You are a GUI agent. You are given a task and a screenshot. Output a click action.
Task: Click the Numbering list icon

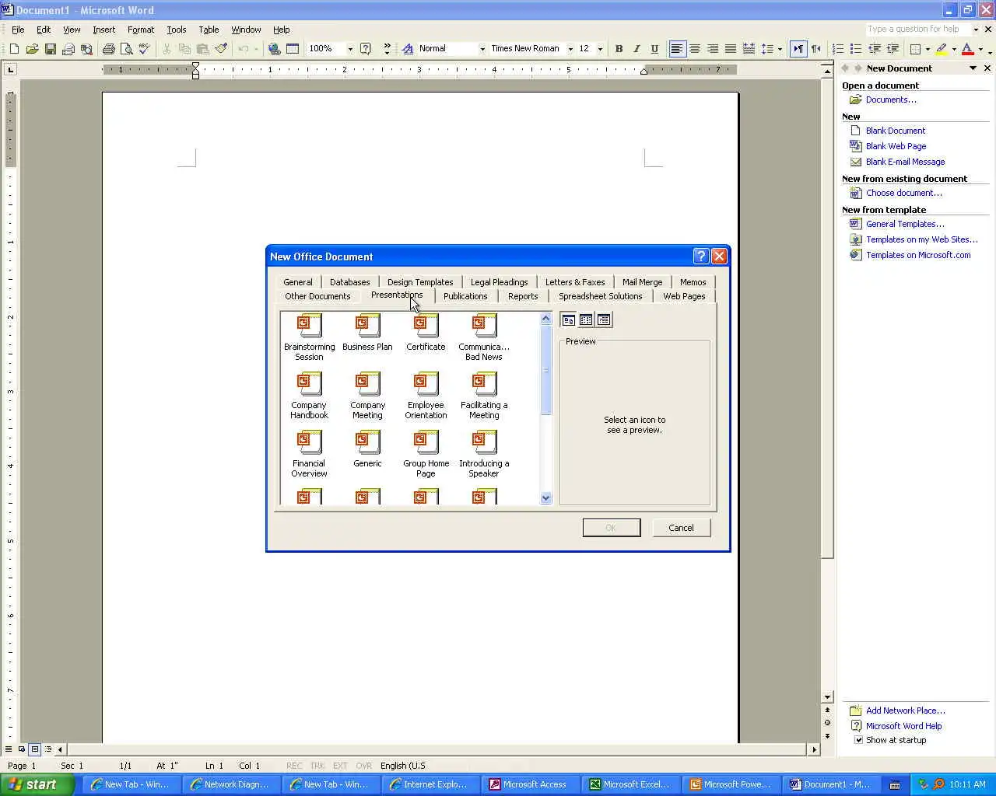[x=838, y=49]
